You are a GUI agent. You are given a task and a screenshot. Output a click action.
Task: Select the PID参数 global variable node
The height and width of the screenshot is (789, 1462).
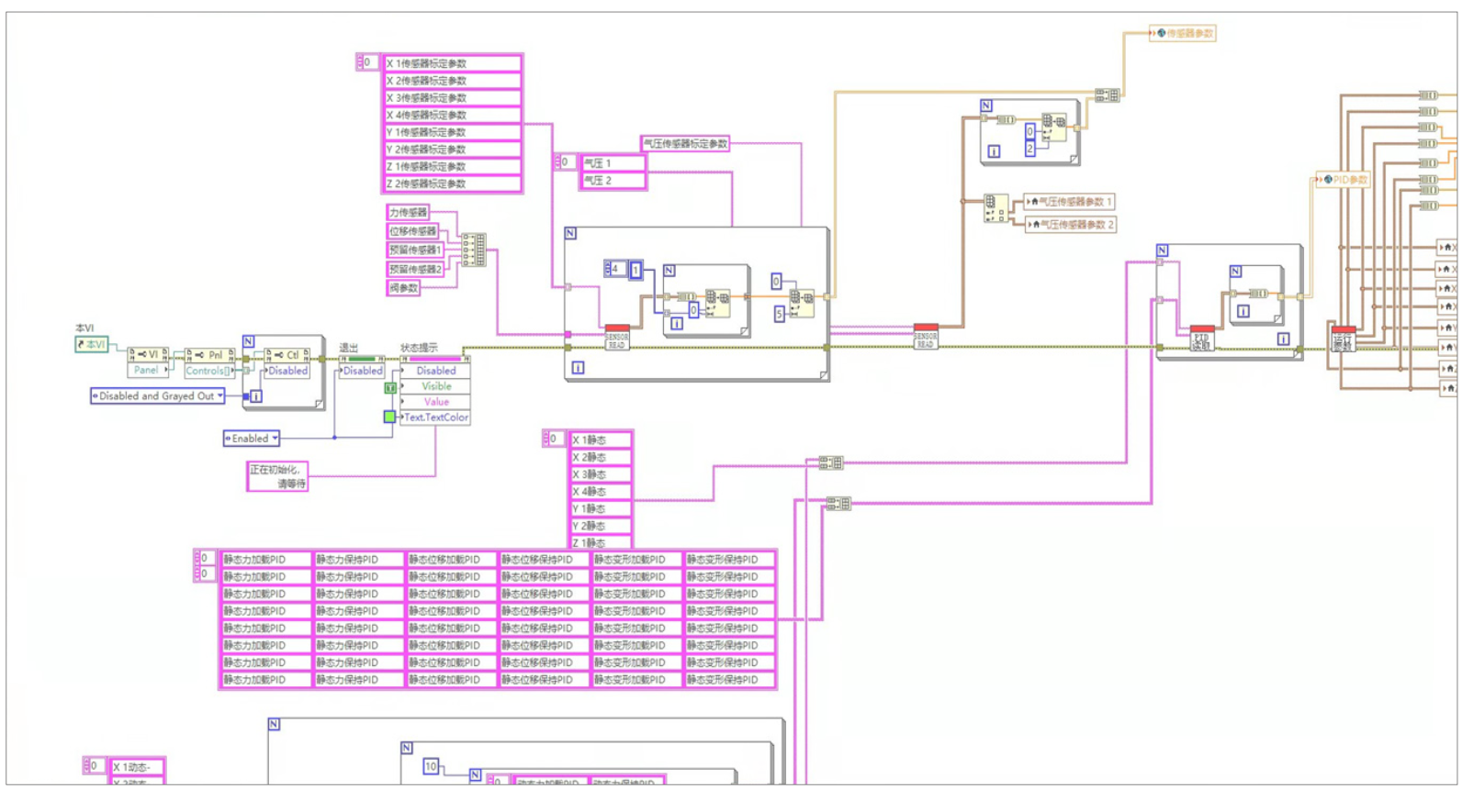(1345, 180)
